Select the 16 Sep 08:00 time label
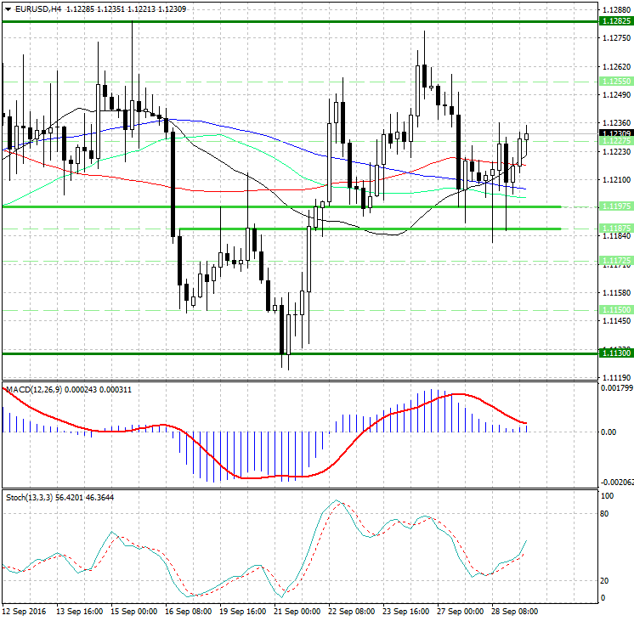The height and width of the screenshot is (621, 634). coord(189,611)
